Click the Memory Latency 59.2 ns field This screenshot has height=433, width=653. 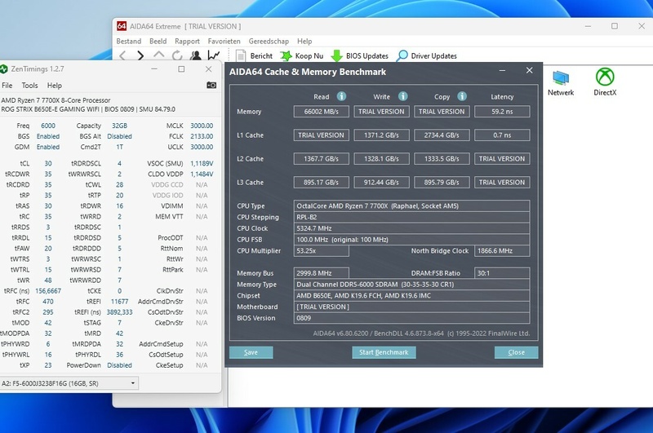click(x=502, y=112)
